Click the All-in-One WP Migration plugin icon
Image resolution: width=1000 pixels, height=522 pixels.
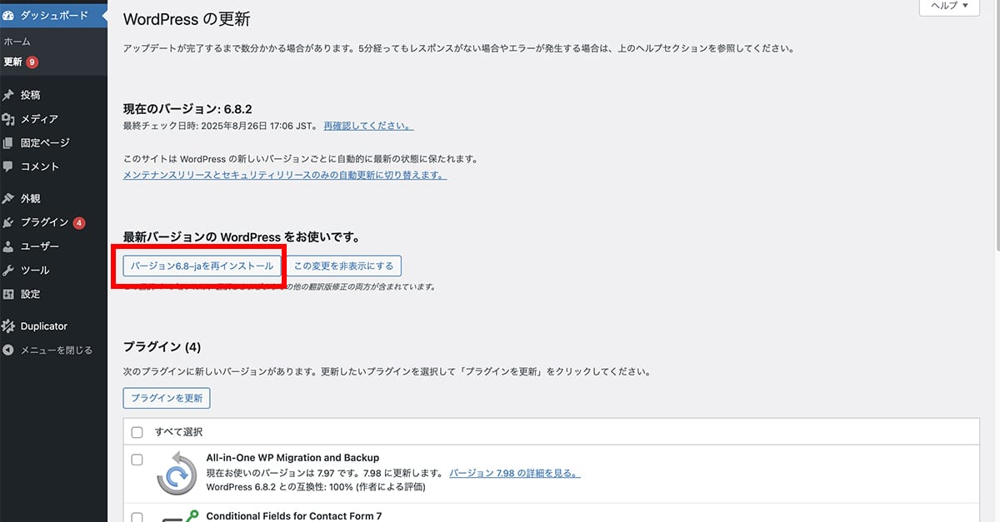(x=176, y=472)
